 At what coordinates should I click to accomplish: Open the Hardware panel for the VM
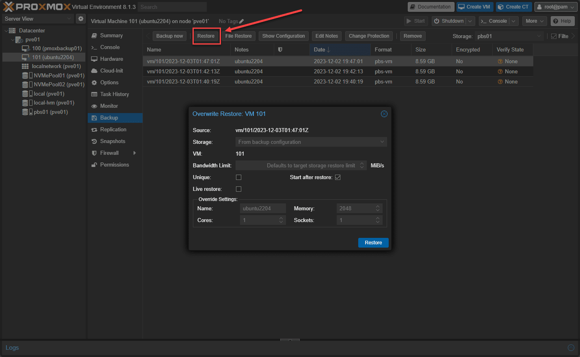(111, 59)
